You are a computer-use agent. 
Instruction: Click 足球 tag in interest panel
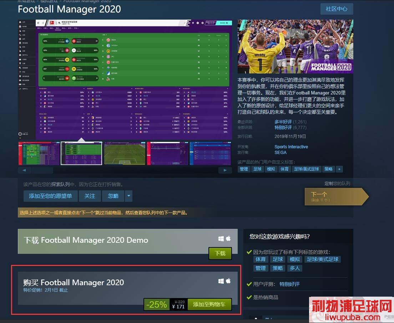pos(278,259)
